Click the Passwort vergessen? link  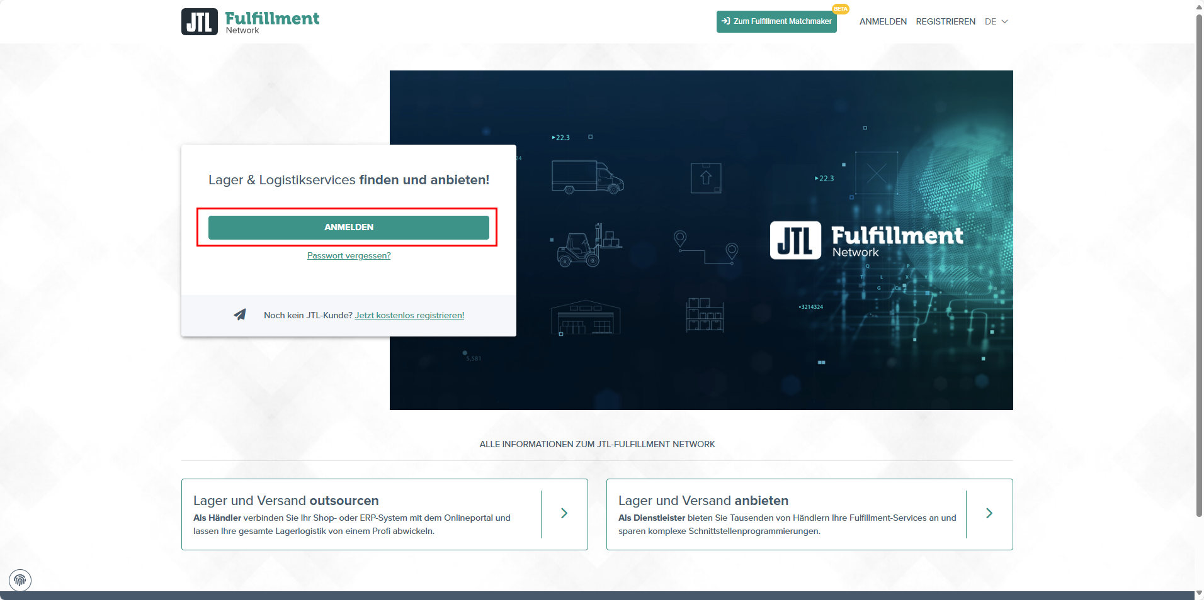349,255
